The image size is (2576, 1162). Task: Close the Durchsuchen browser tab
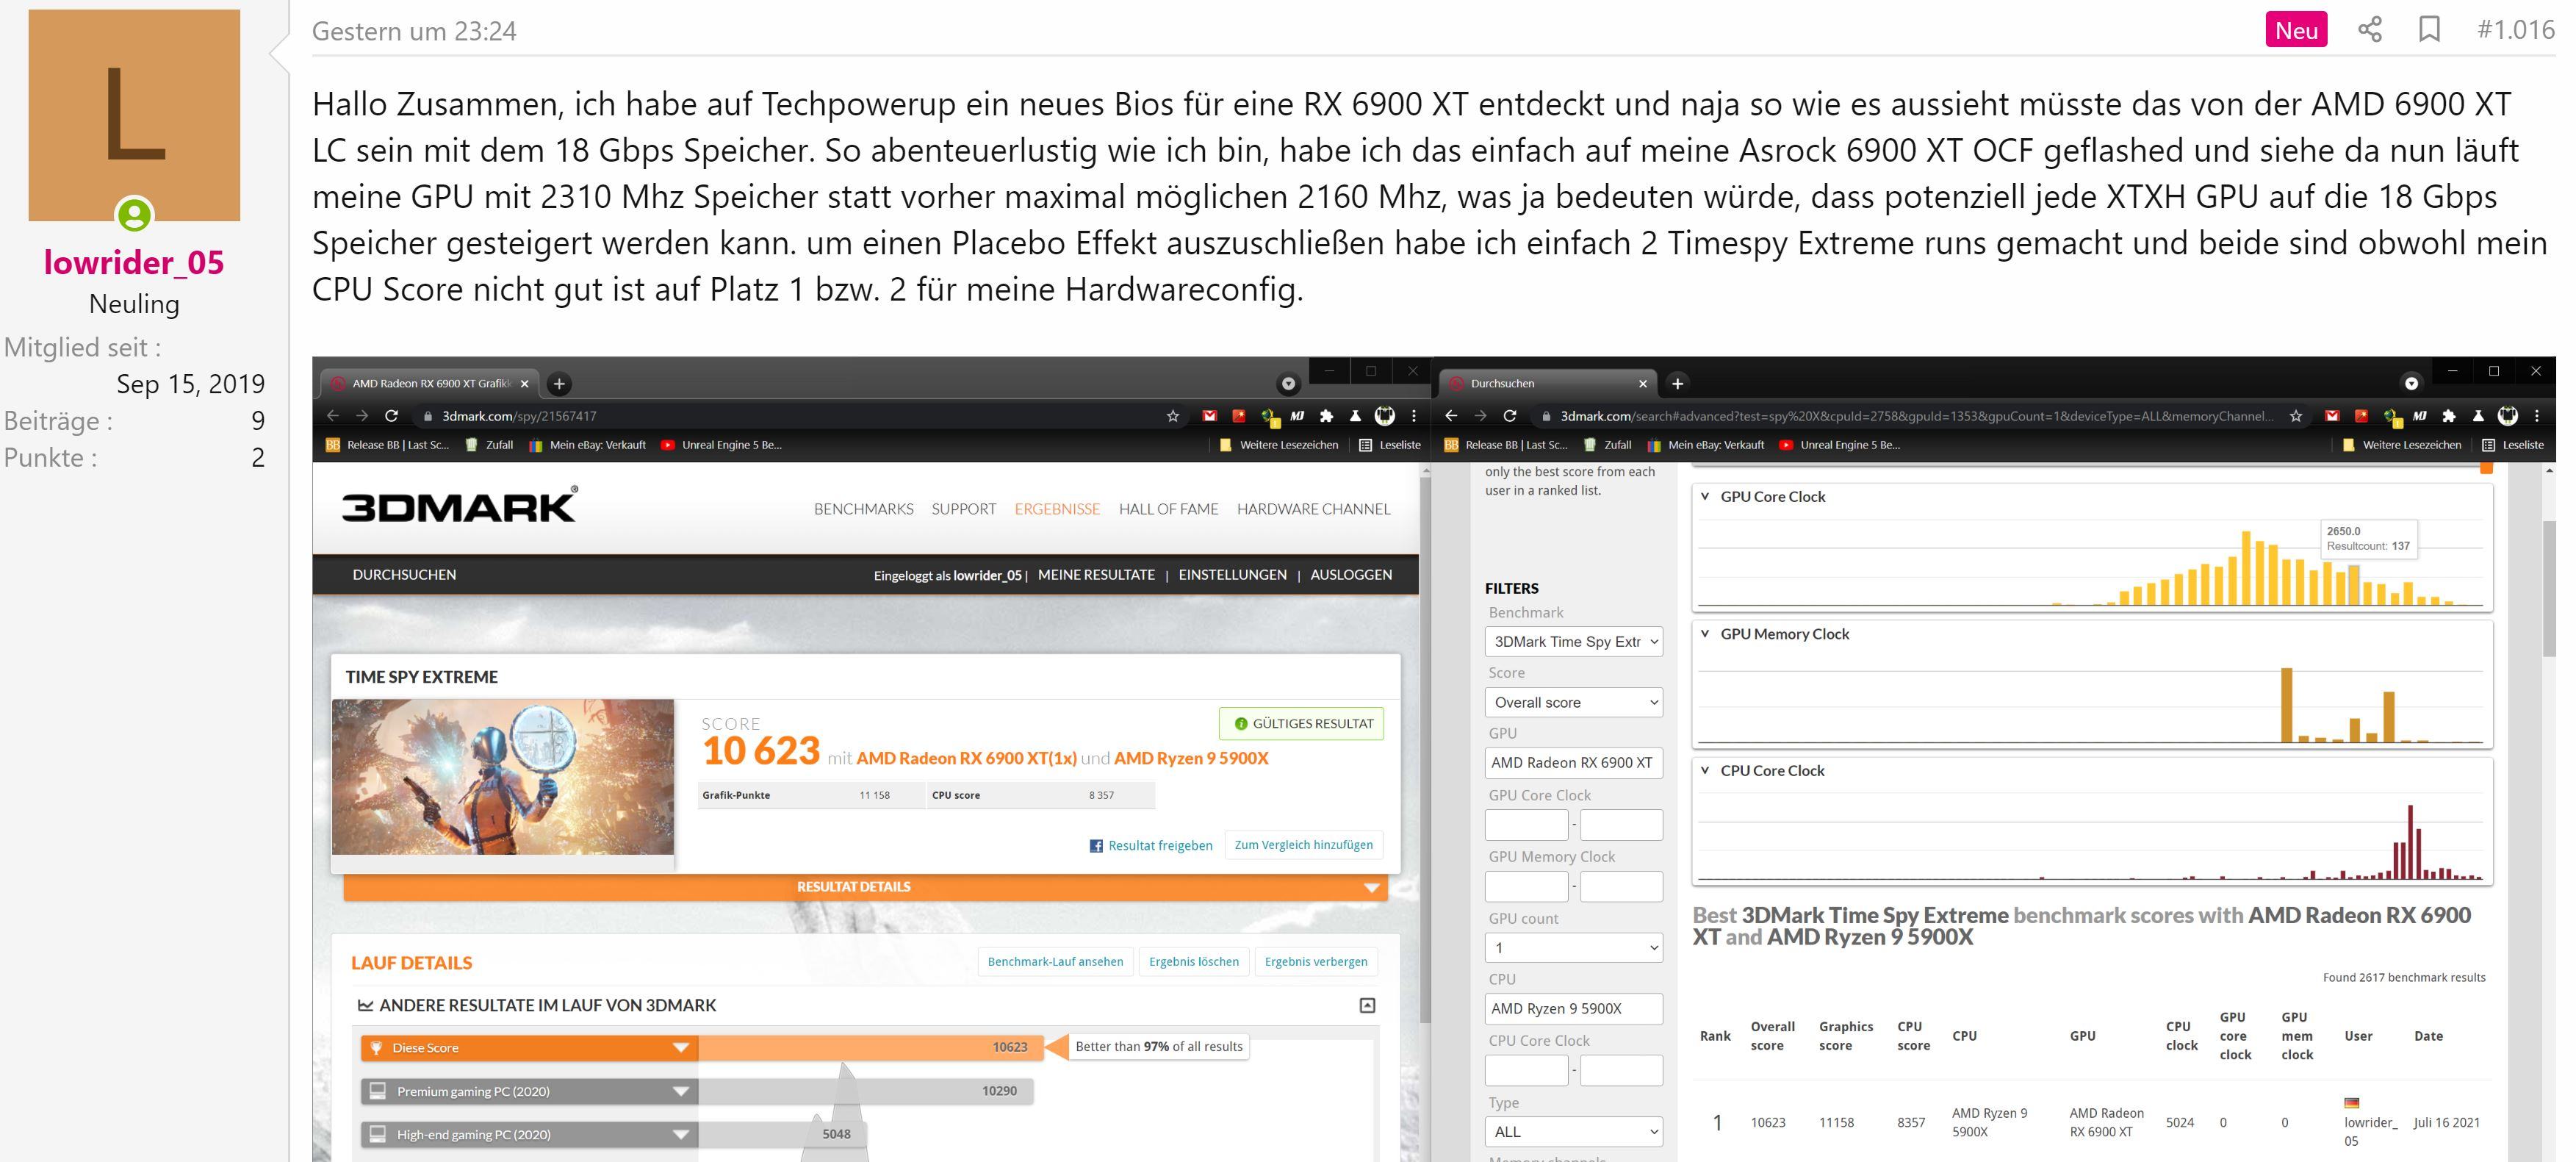pos(1642,383)
